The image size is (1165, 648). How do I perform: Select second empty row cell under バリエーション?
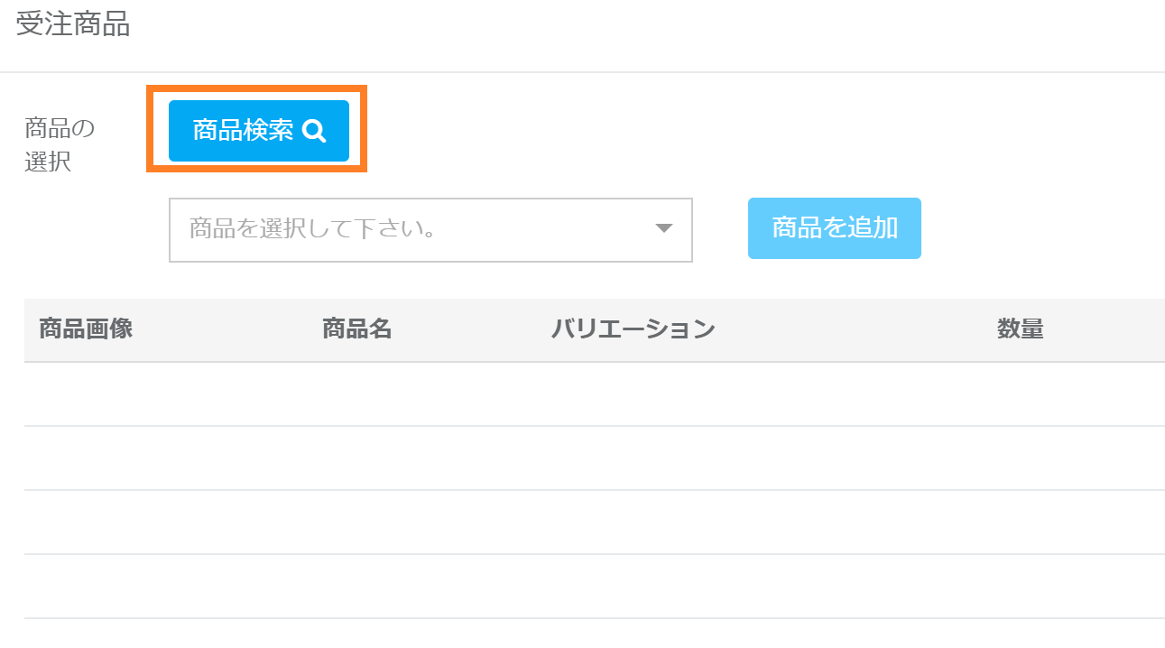click(633, 458)
